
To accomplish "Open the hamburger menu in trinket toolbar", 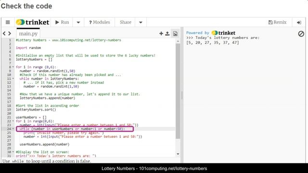I will (8, 23).
